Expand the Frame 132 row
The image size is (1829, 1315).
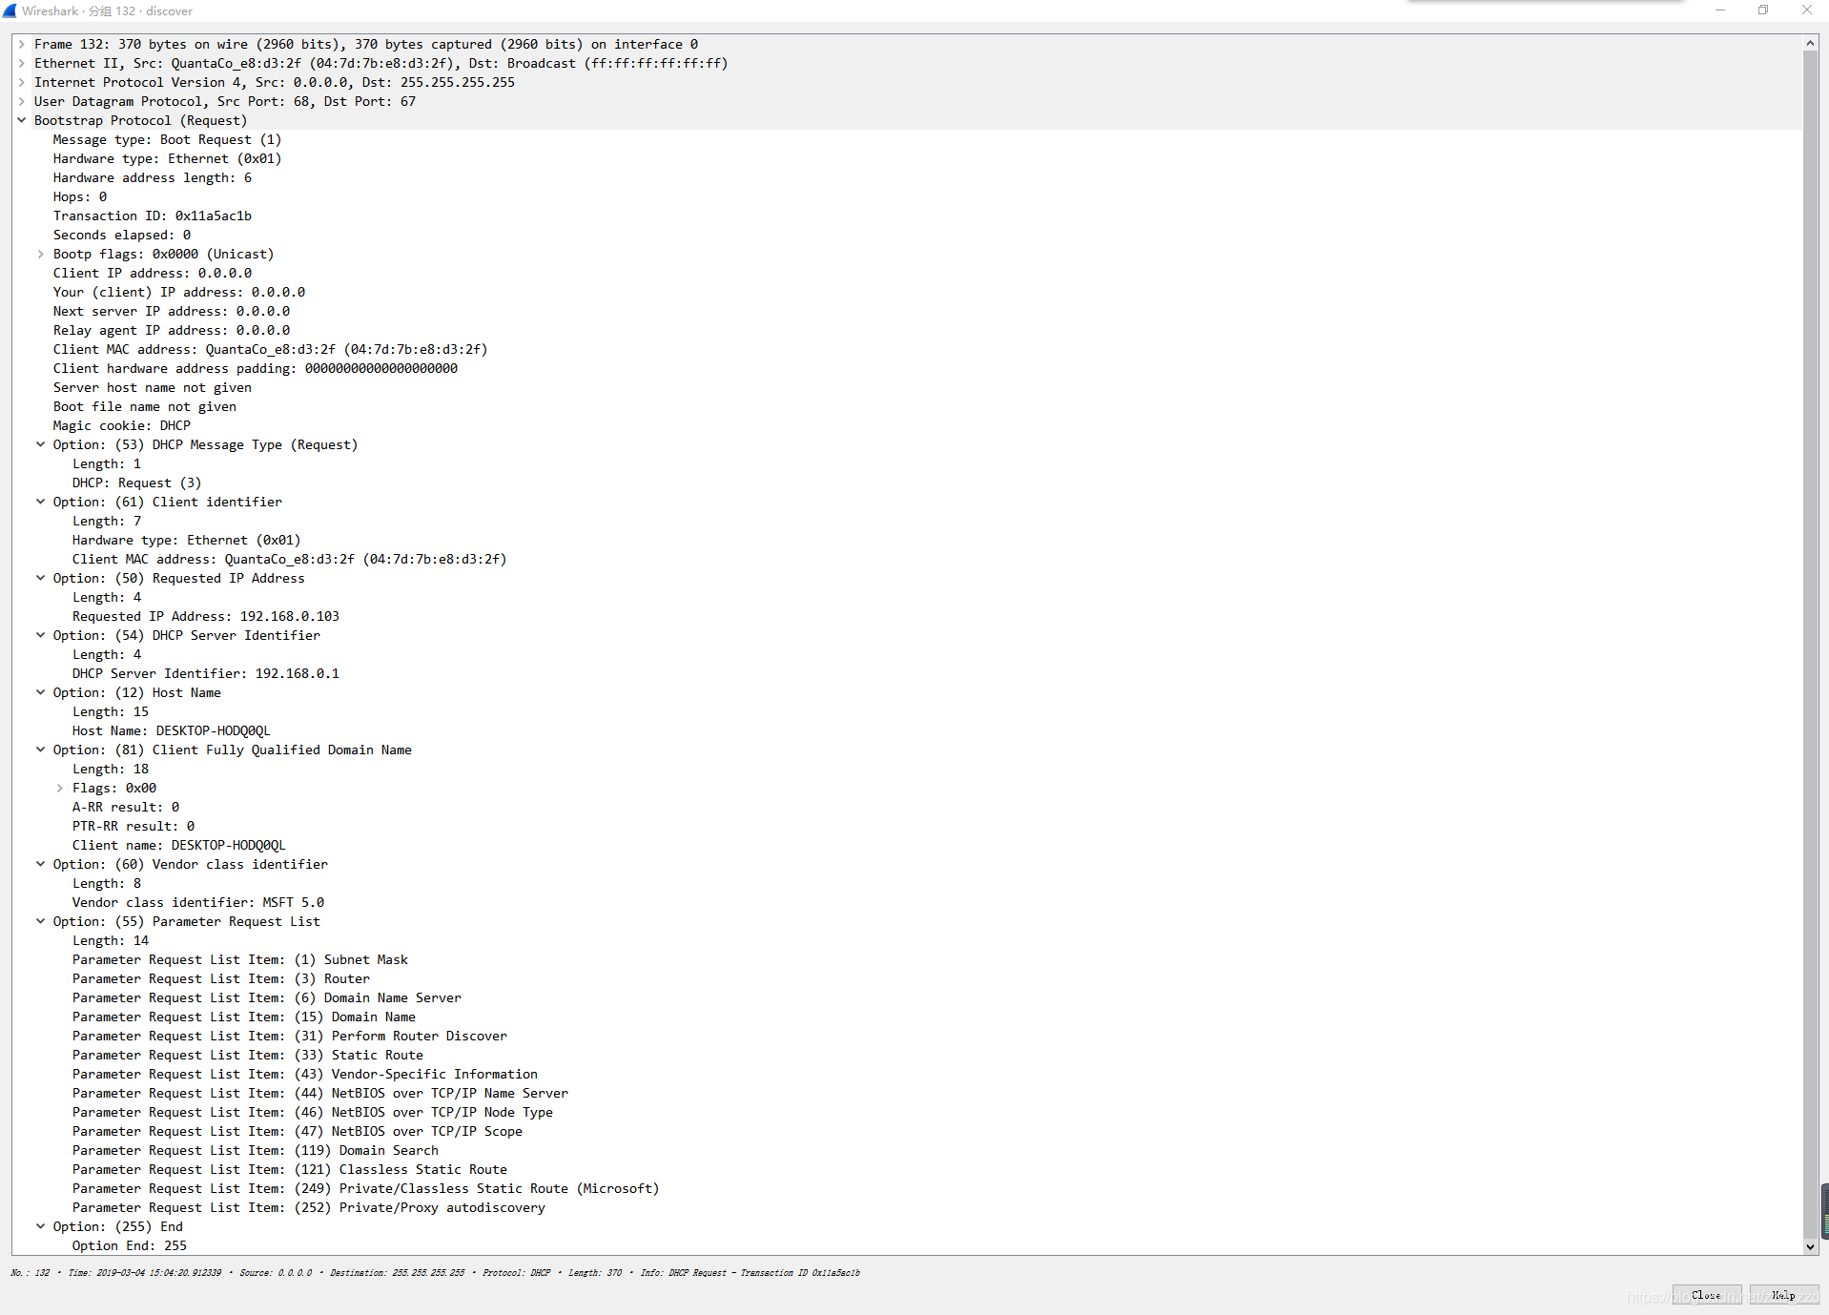[x=22, y=44]
